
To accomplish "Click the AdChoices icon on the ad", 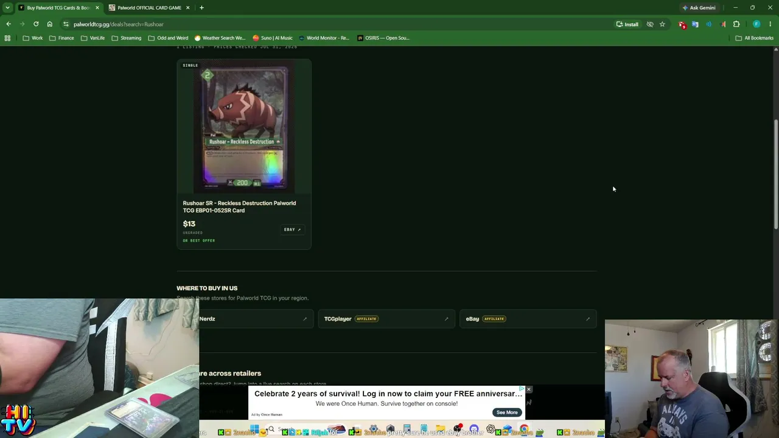I will pos(522,389).
